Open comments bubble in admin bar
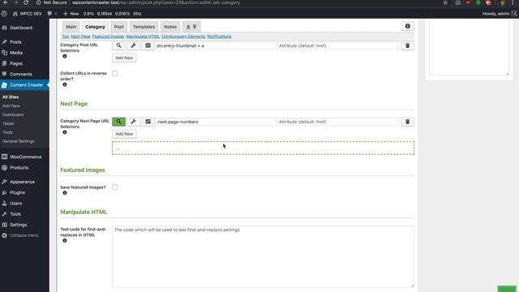The width and height of the screenshot is (519, 292). 52,14
